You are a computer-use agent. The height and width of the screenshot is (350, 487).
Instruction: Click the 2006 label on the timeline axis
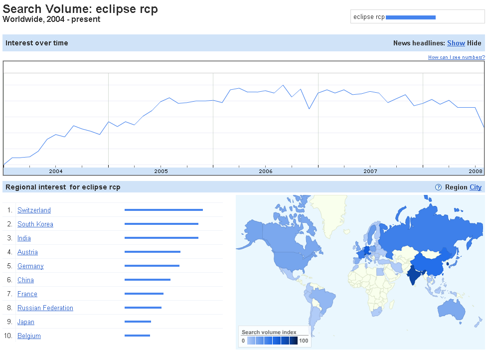[266, 172]
